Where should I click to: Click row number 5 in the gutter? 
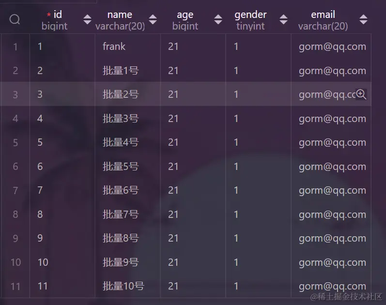click(15, 142)
